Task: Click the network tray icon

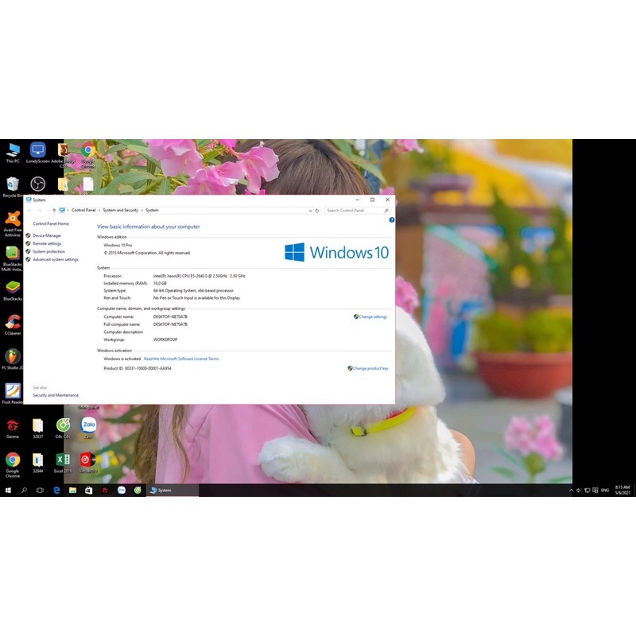Action: tap(587, 490)
